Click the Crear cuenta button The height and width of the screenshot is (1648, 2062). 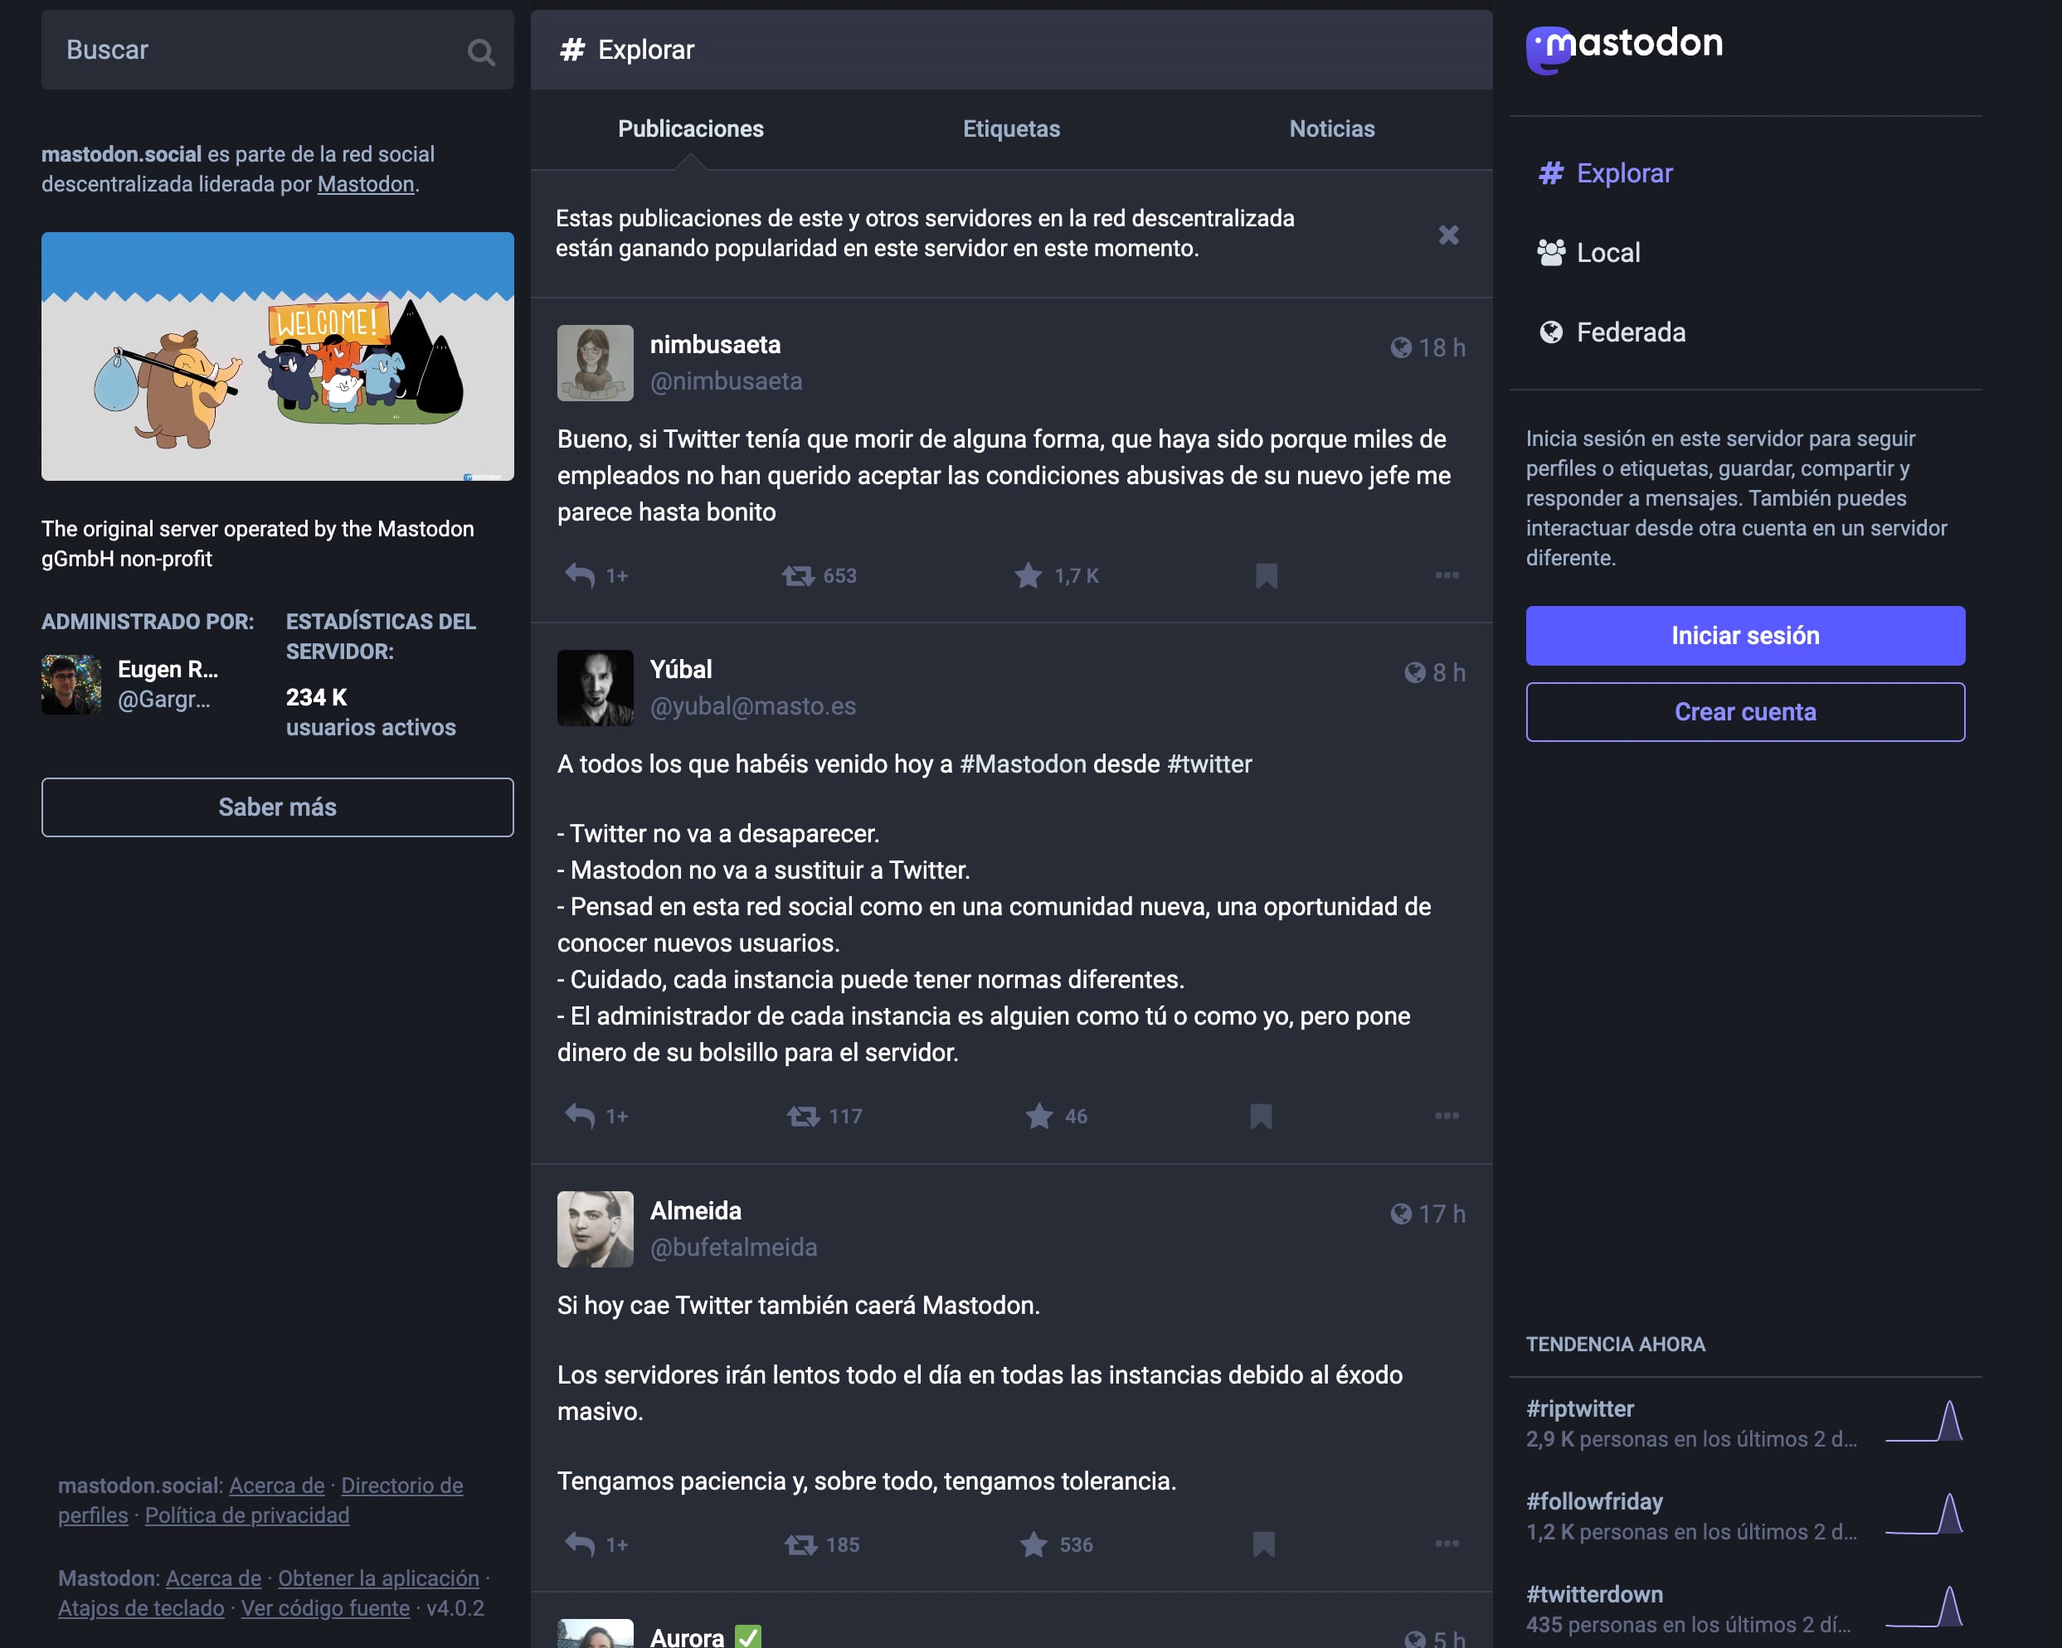click(1744, 712)
